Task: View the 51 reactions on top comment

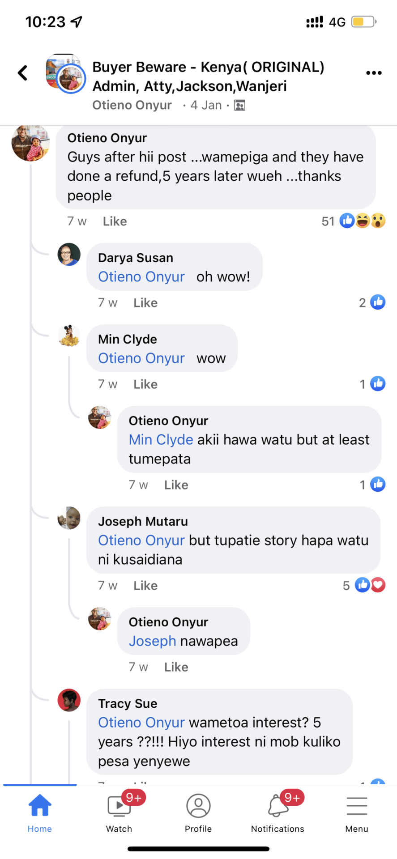Action: coord(354,221)
